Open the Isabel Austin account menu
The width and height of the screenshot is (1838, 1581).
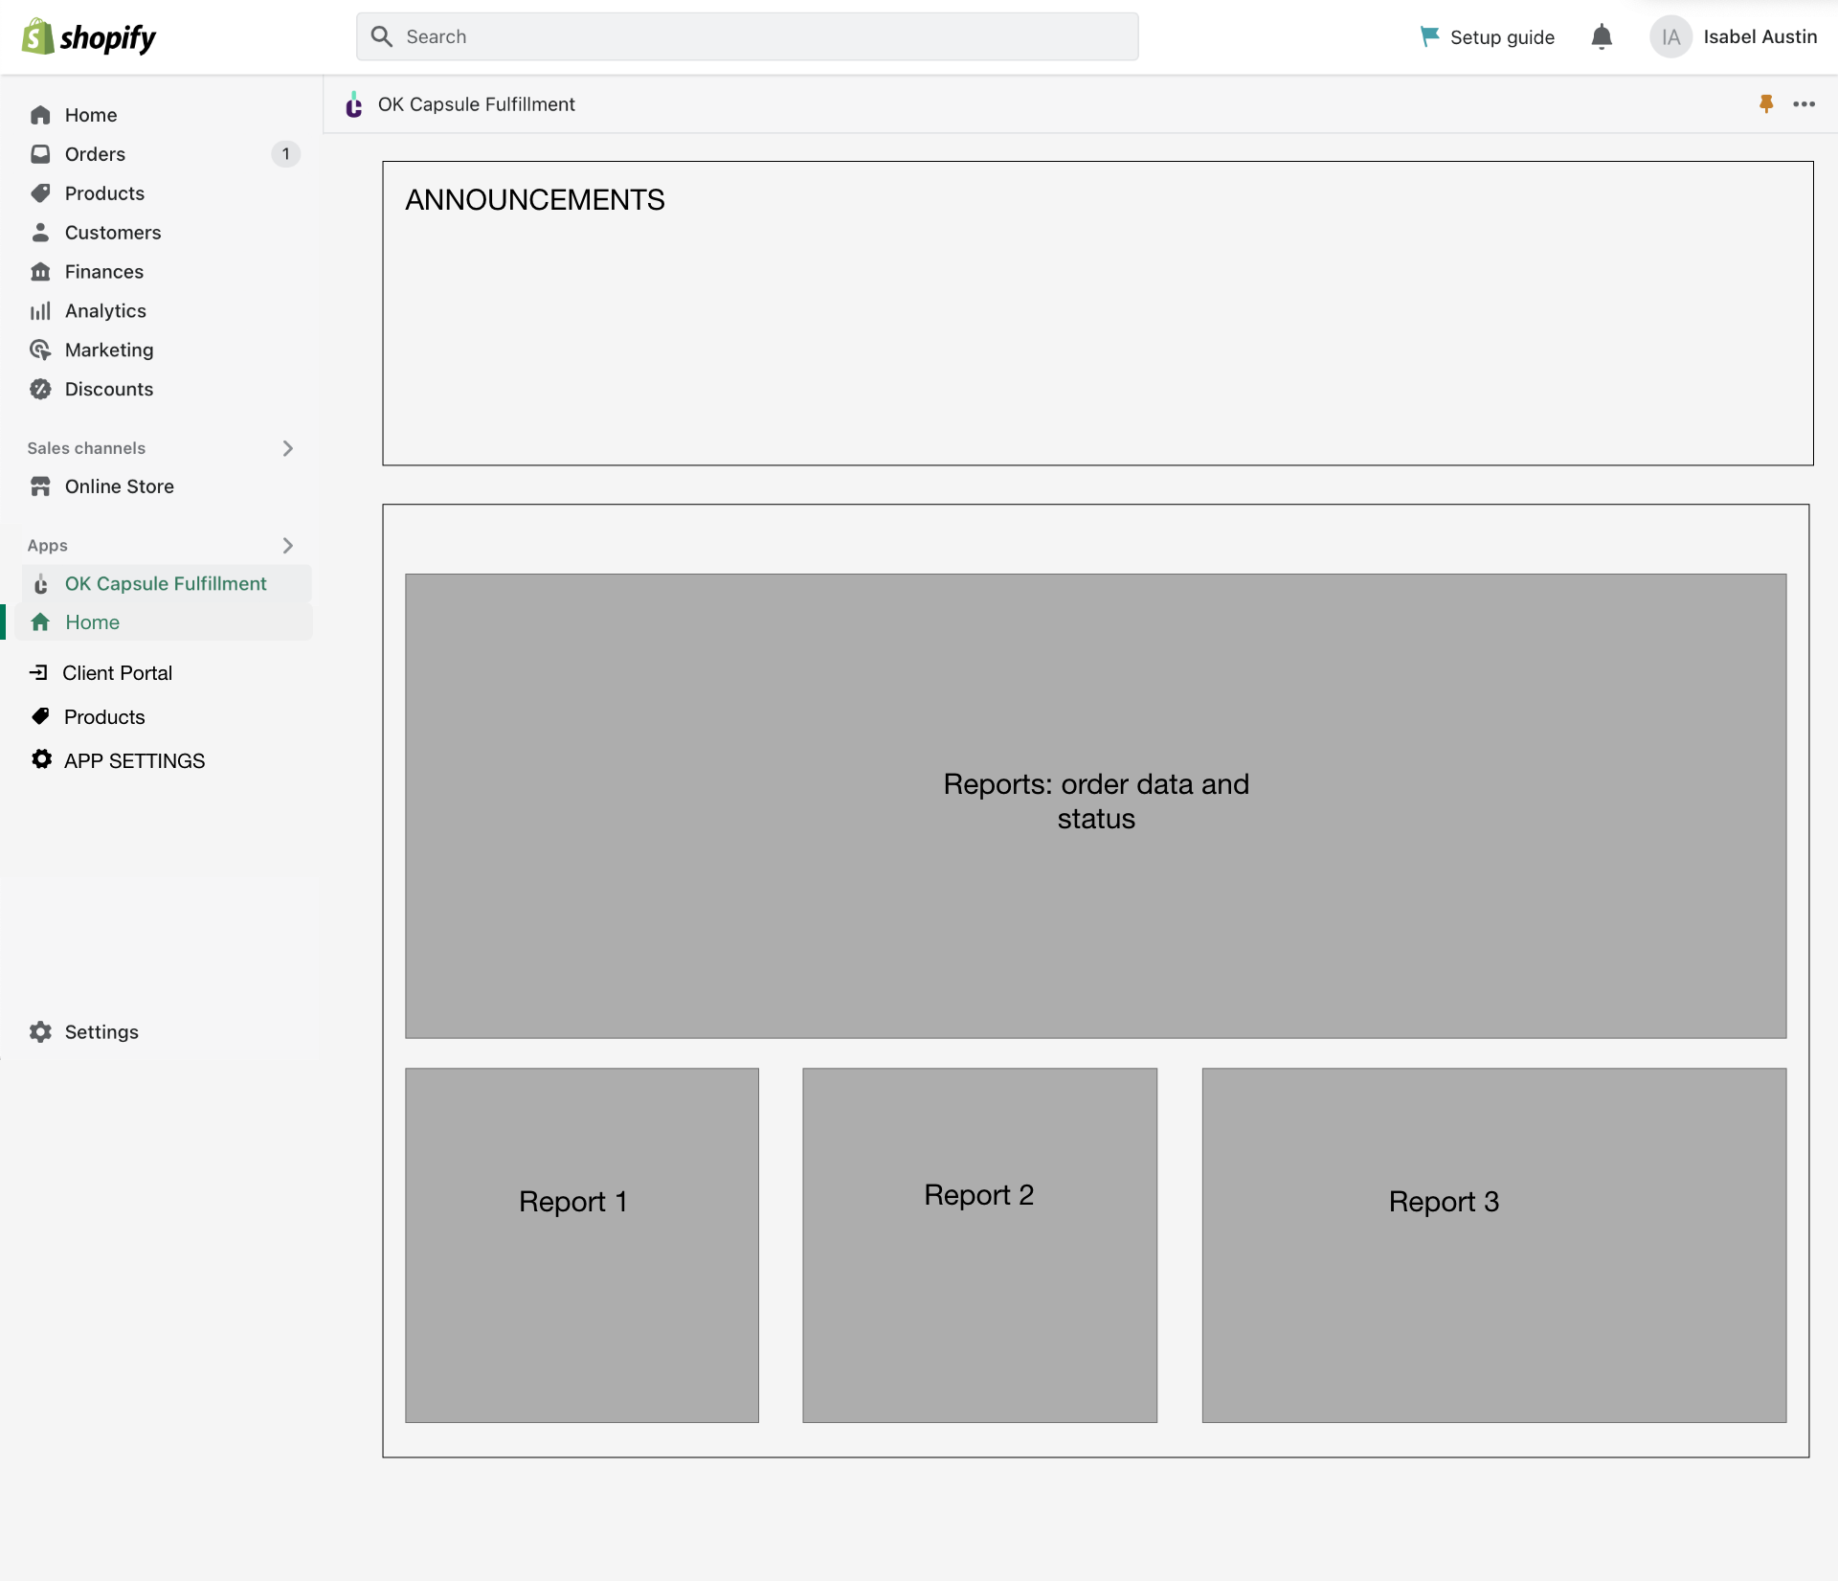click(1733, 37)
